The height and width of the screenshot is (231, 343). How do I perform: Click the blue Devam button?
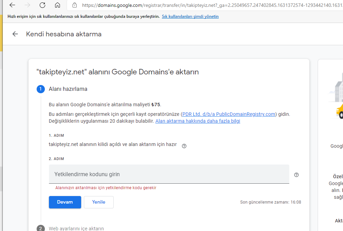(65, 202)
